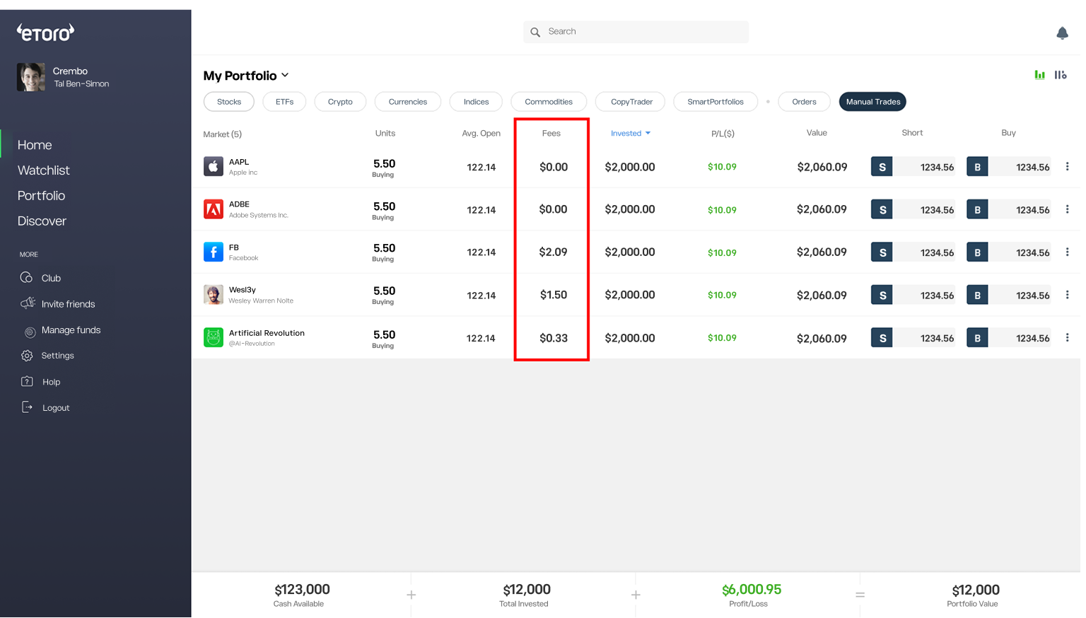Image resolution: width=1086 pixels, height=618 pixels.
Task: Open column settings icon at top right
Action: tap(1061, 74)
